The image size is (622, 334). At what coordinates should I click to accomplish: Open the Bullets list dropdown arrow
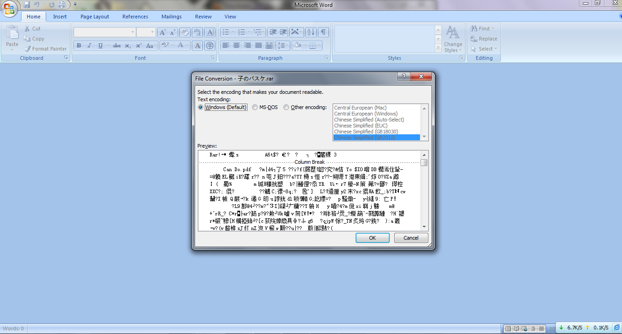coord(233,32)
